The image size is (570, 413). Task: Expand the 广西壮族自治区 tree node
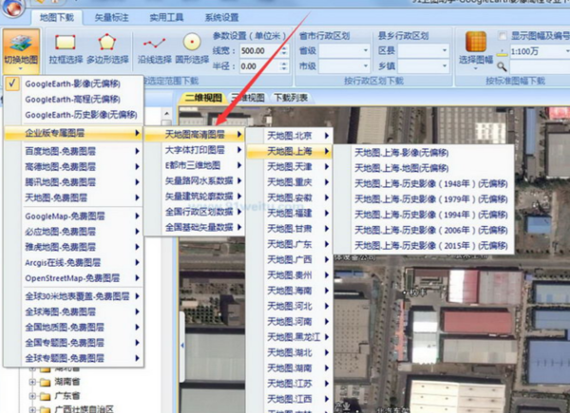point(32,410)
